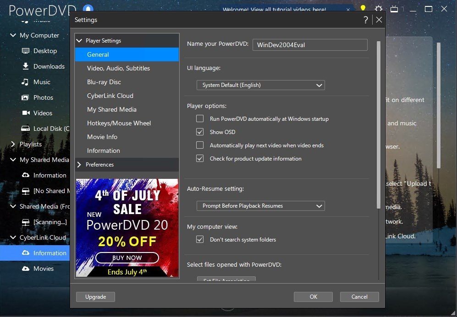This screenshot has width=457, height=317.
Task: Click the Photos picture icon
Action: point(25,97)
